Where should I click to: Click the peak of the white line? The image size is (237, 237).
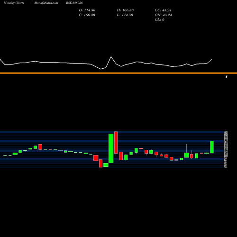[x=111, y=57]
